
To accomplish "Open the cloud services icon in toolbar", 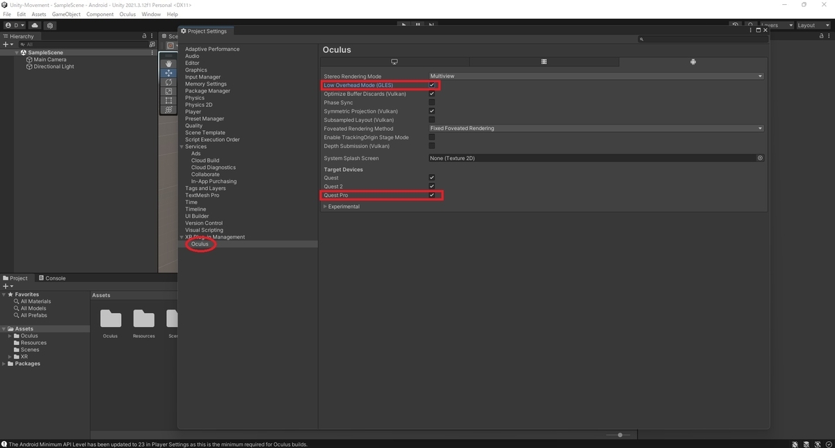I will pyautogui.click(x=35, y=25).
